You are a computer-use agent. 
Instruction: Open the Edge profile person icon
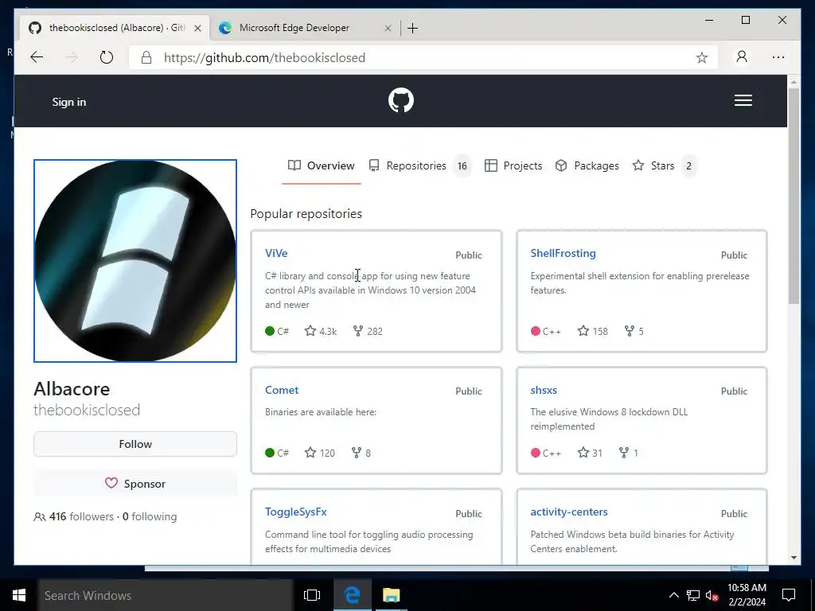point(742,56)
